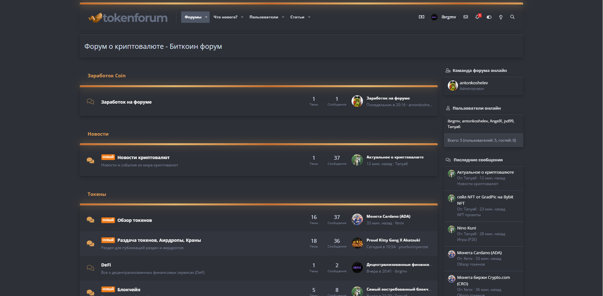Viewport: 603px width, 296px height.
Task: Open forum Новости криптовалют
Action: pyautogui.click(x=143, y=157)
